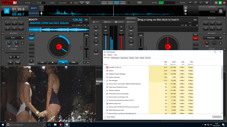This screenshot has height=127, width=227.
Task: Click the pitch minus button on deck A
Action: coord(85,62)
